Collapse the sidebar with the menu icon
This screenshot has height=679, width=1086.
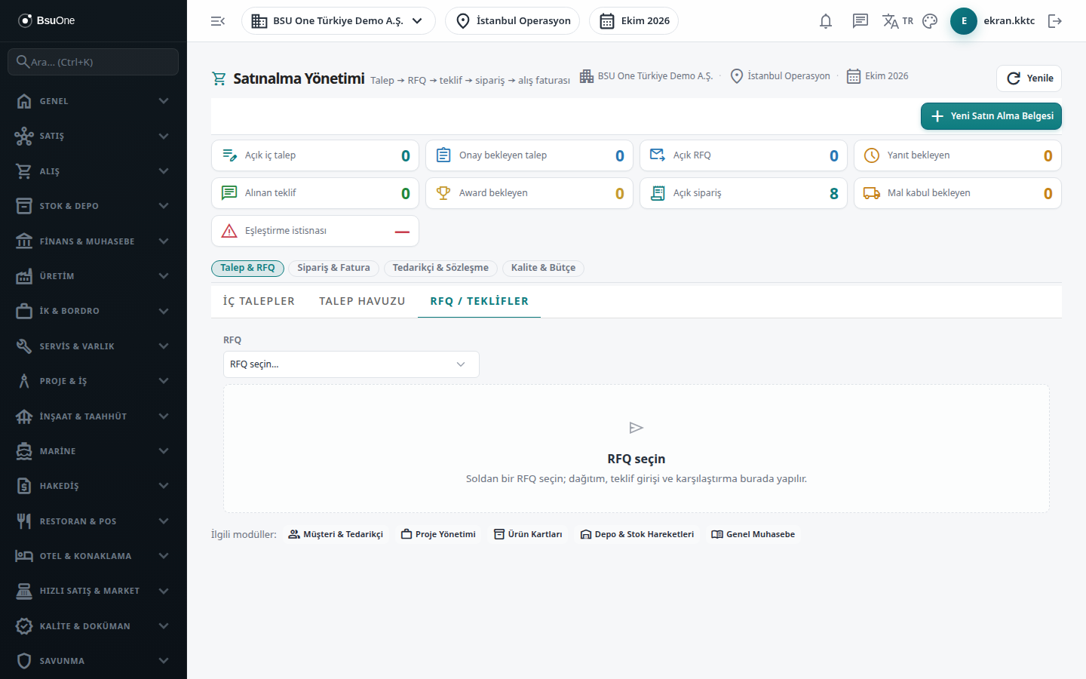[x=218, y=21]
